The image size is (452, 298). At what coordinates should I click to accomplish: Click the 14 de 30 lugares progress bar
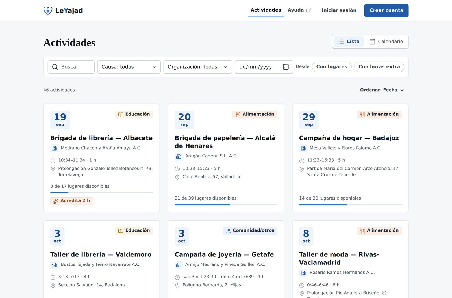coord(350,205)
